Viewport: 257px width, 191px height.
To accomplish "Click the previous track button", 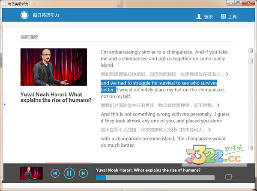I will tap(55, 173).
